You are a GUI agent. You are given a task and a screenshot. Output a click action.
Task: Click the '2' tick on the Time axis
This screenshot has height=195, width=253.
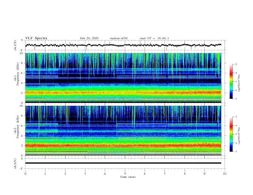pos(65,174)
